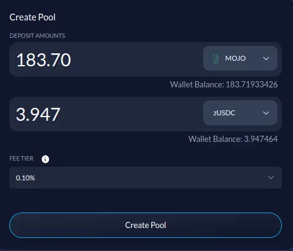Expand the 0.10% fee tier dropdown

146,178
